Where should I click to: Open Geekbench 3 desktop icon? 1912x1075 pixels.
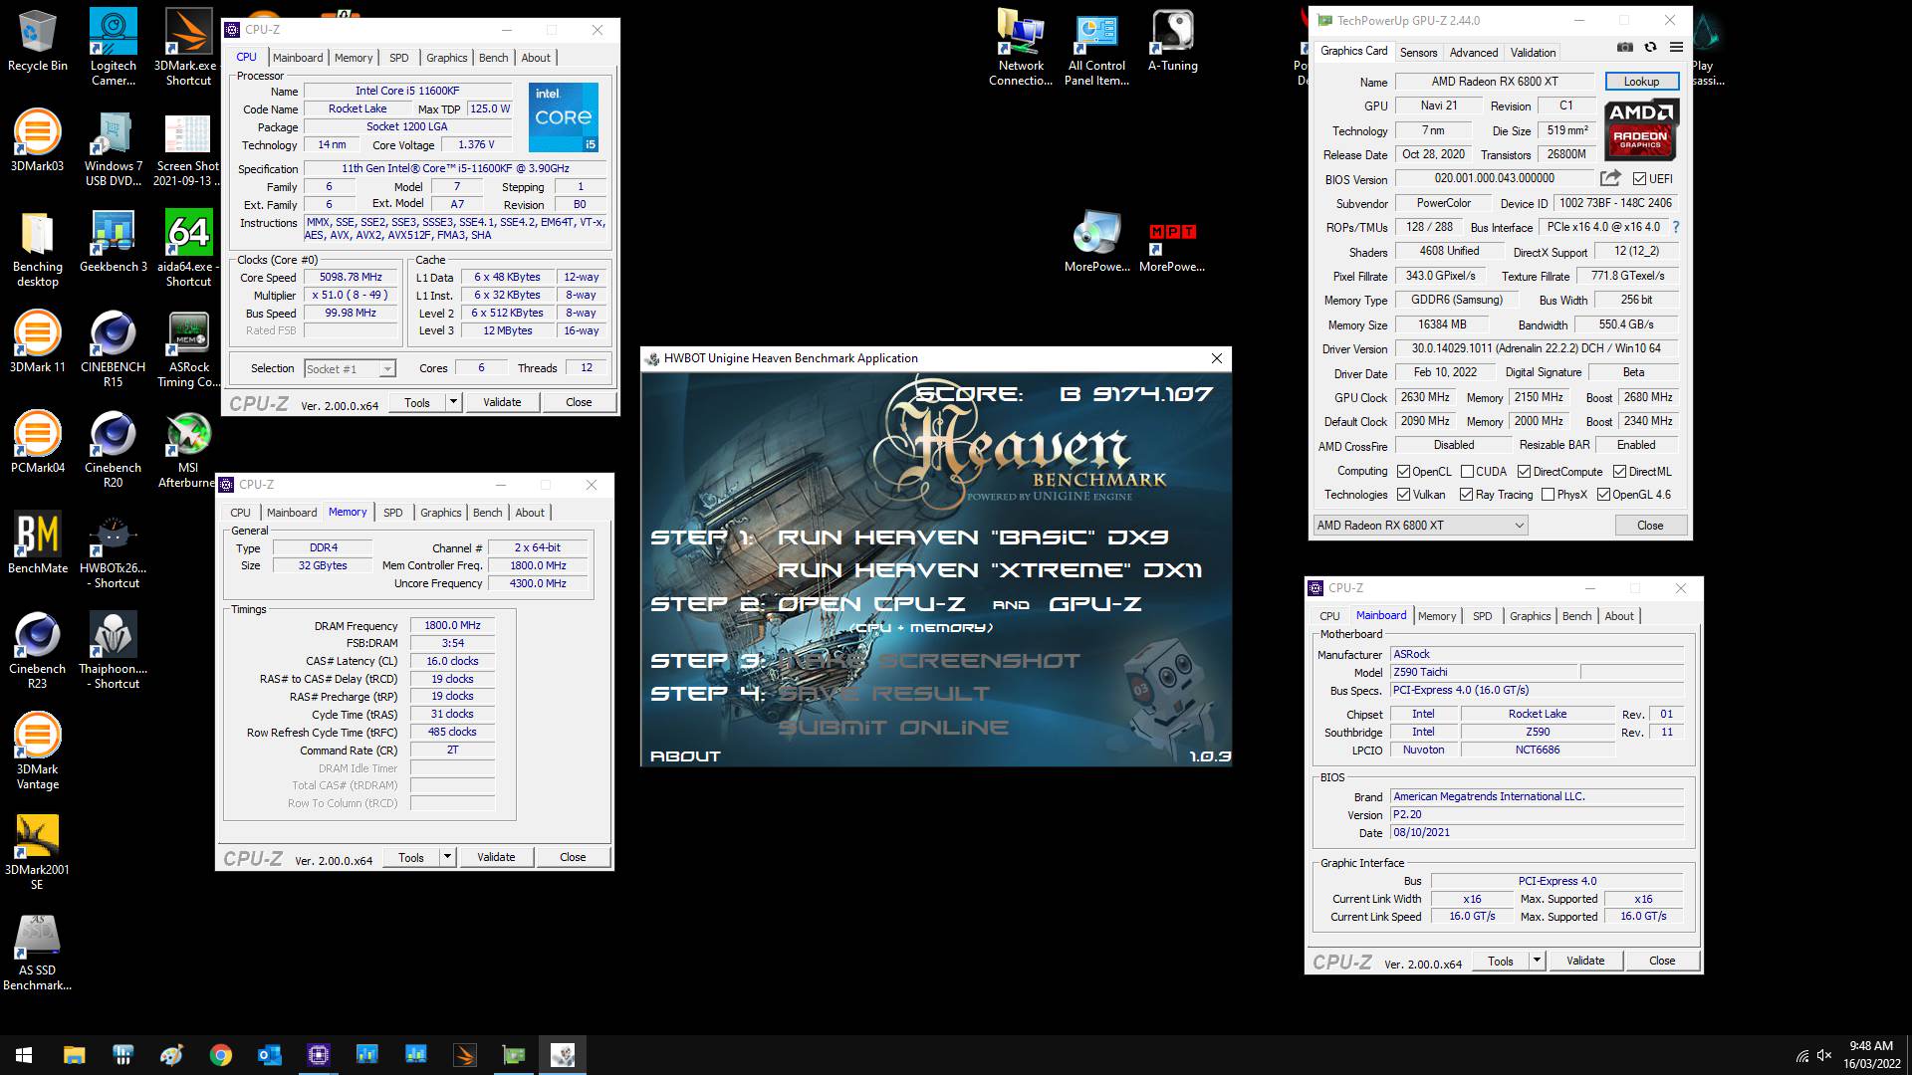113,242
